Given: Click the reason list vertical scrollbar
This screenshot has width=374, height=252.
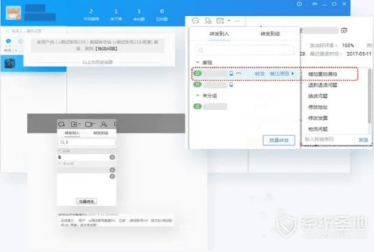Looking at the screenshot, I should click(370, 96).
